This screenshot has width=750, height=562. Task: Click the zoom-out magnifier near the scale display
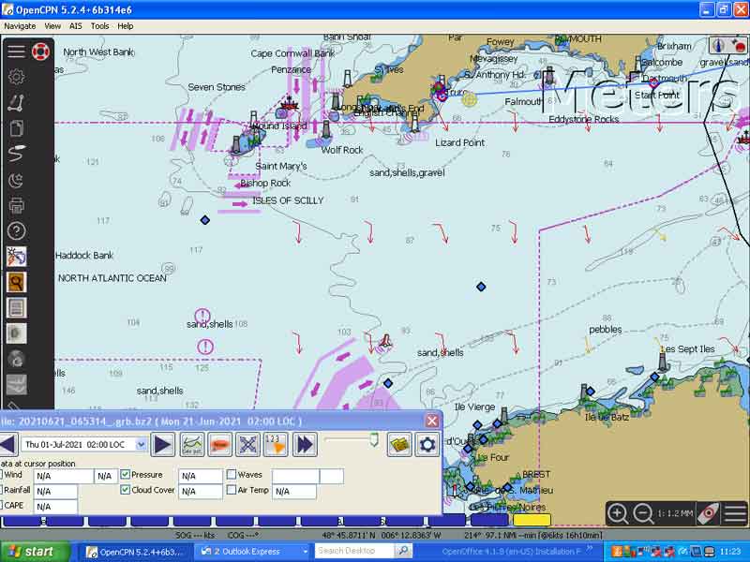641,513
